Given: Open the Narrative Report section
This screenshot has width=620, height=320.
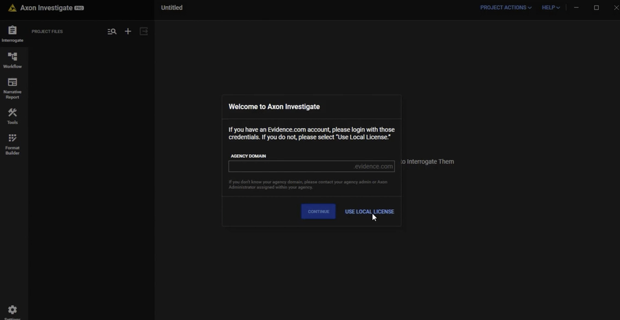Looking at the screenshot, I should tap(12, 89).
